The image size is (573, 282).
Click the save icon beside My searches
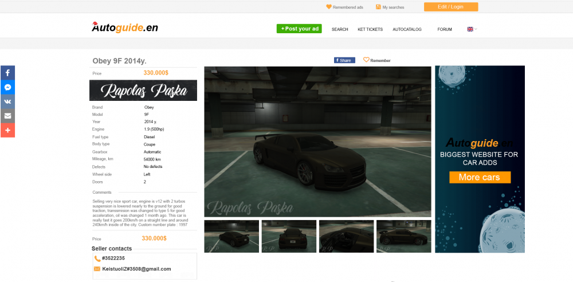pyautogui.click(x=378, y=7)
